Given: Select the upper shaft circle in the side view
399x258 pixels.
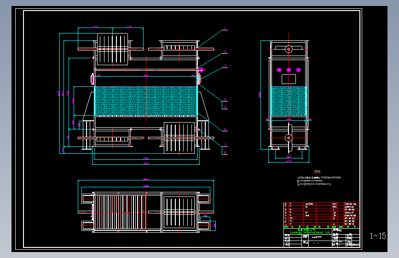Looking at the screenshot, I should (289, 49).
